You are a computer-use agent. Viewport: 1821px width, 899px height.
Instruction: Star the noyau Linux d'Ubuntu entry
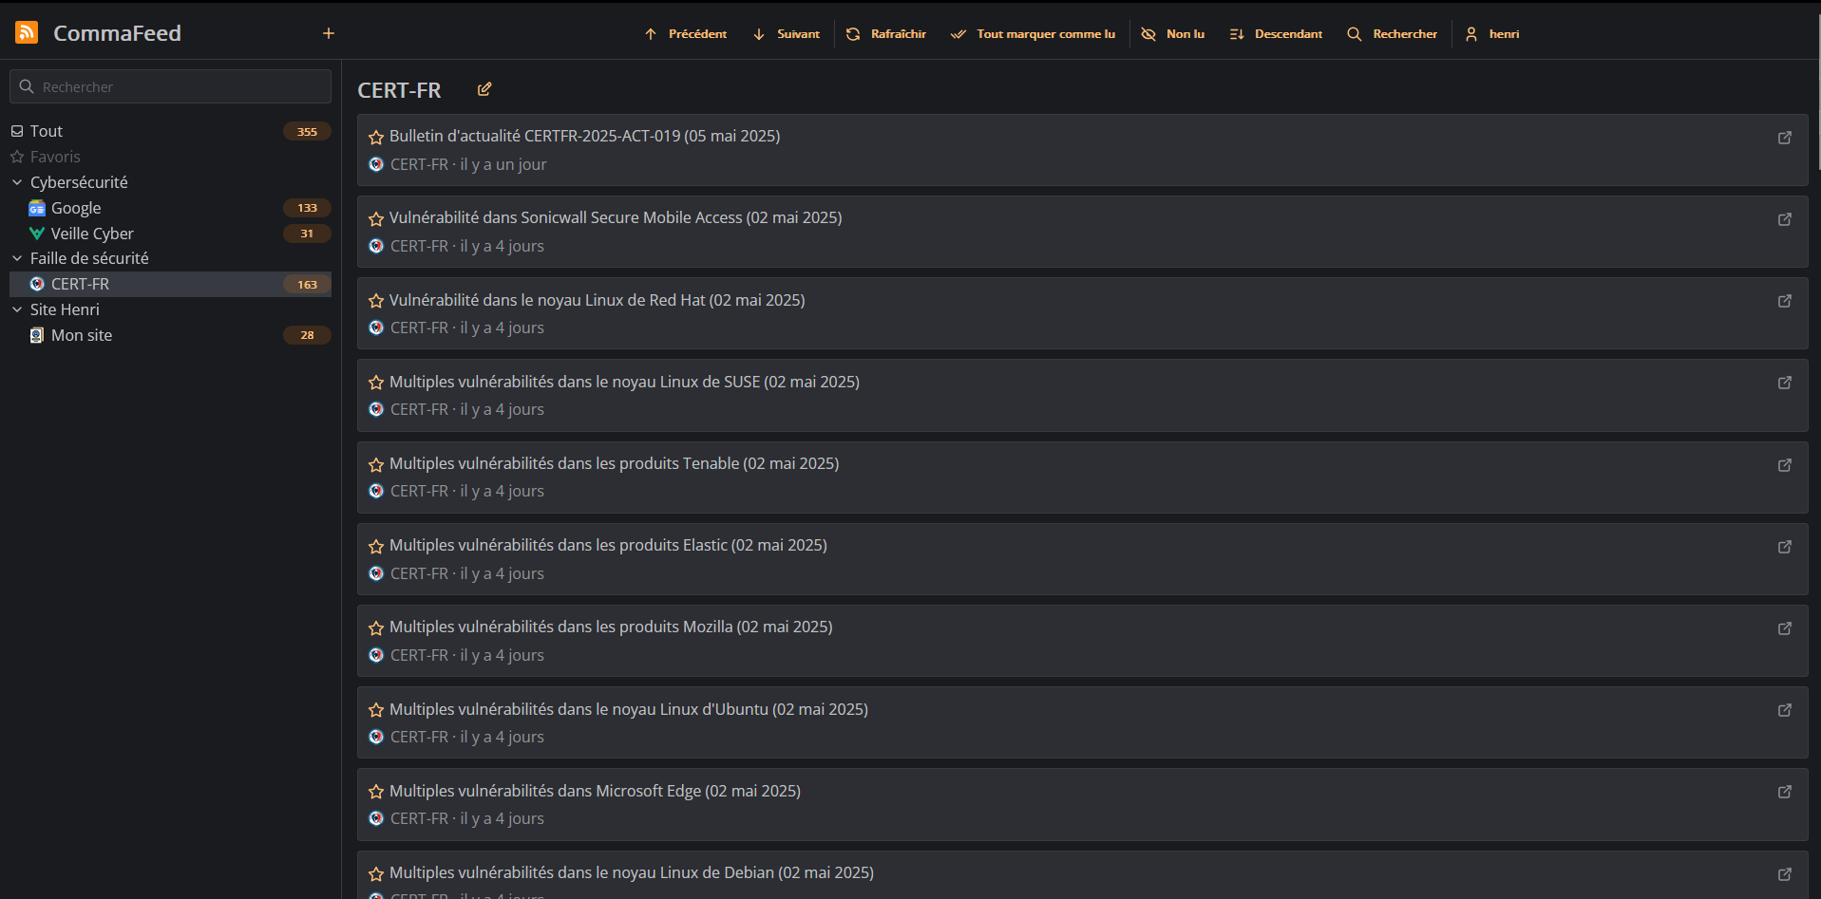(376, 710)
